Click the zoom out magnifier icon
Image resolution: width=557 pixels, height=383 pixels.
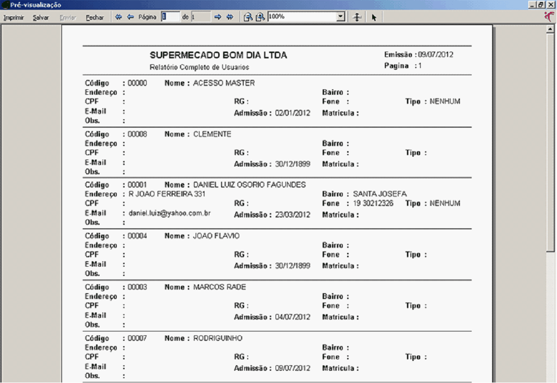click(x=249, y=17)
